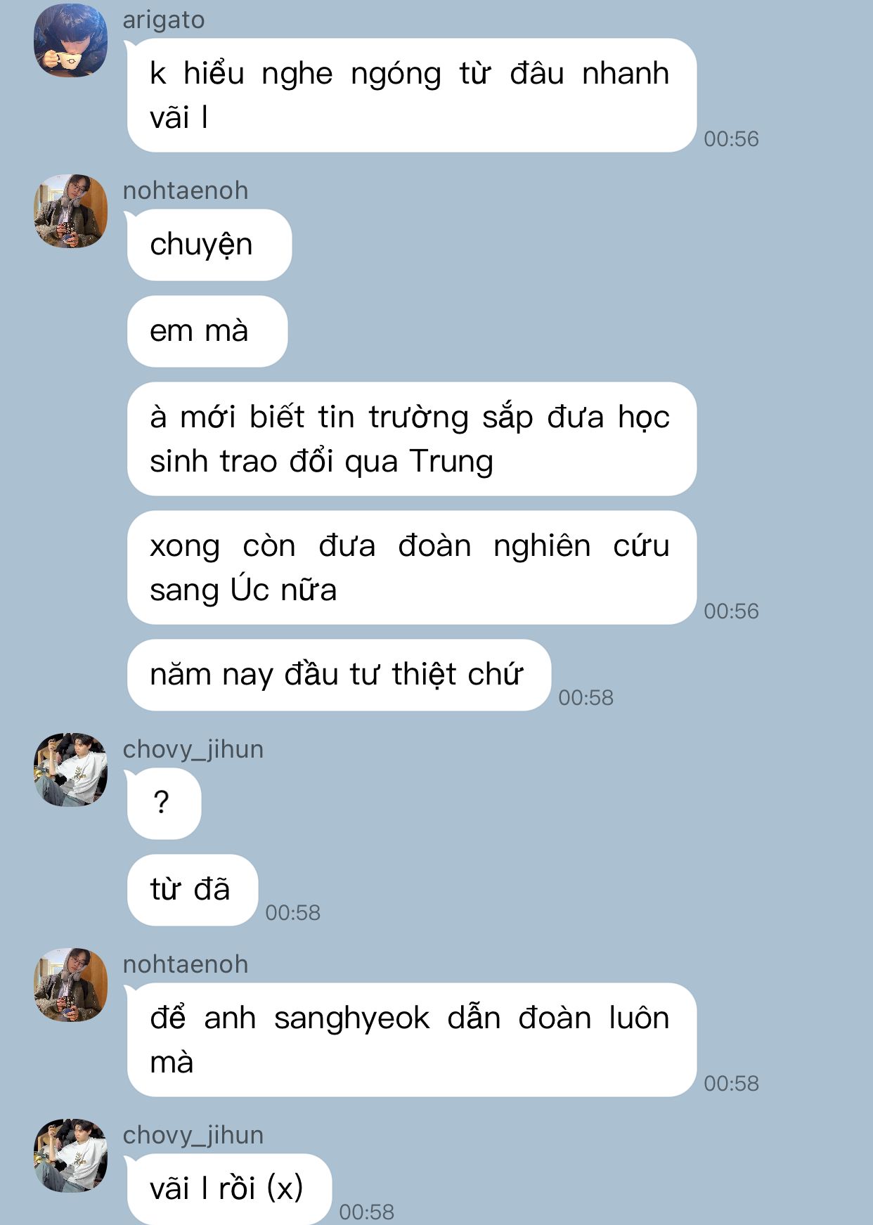Select the 'k hiểu nghe ngóng' message bubble
The height and width of the screenshot is (1225, 873).
pos(411,95)
